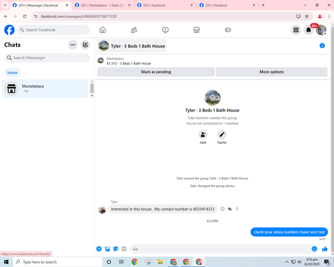Click Tyler's avatar beside his message
Image resolution: width=334 pixels, height=267 pixels.
click(102, 210)
